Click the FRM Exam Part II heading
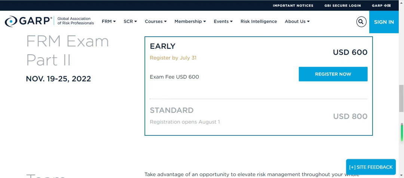Image resolution: width=404 pixels, height=178 pixels. (67, 50)
